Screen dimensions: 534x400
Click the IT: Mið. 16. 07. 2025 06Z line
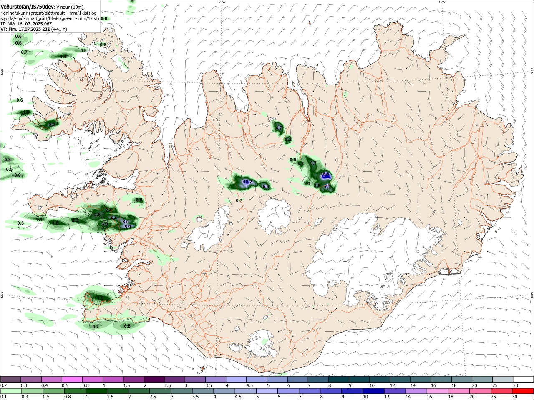(26, 24)
